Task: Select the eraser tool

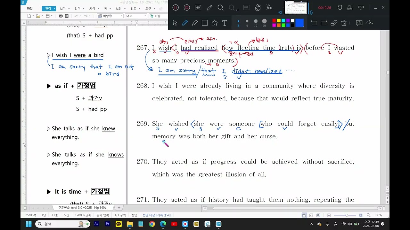Action: 334,23
